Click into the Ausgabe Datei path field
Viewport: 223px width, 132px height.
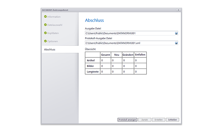coord(130,33)
